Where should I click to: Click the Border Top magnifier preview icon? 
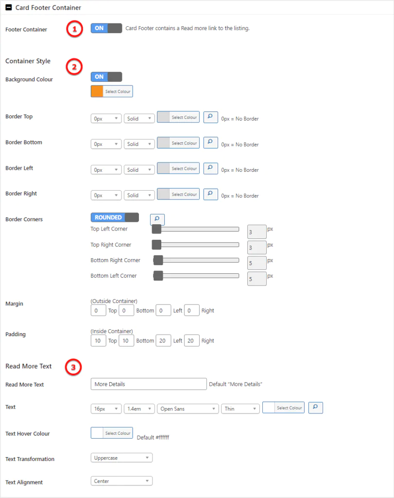(x=210, y=117)
